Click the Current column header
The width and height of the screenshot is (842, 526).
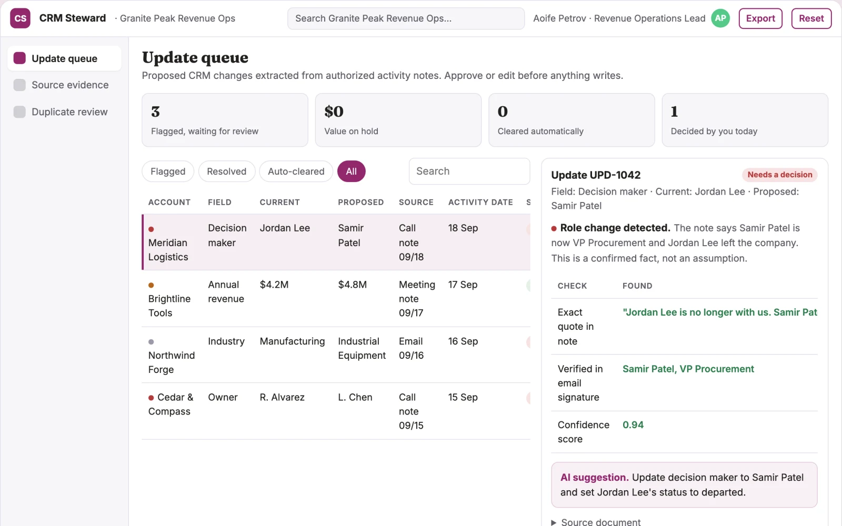coord(279,203)
